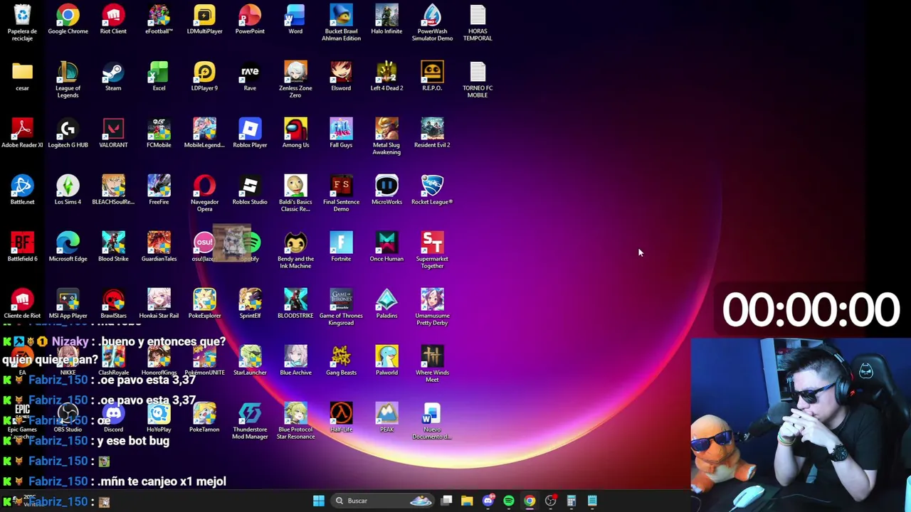The width and height of the screenshot is (911, 512).
Task: Open the Calculator from the taskbar
Action: pyautogui.click(x=571, y=501)
